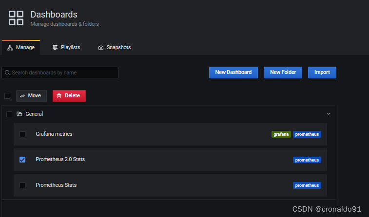Switch to the Playlists tab
Viewport: 369px width, 217px height.
(66, 48)
